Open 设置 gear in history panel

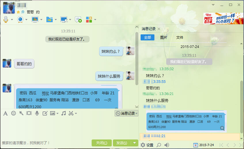[147, 145]
